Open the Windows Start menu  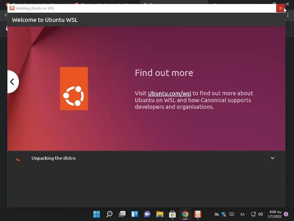96,214
